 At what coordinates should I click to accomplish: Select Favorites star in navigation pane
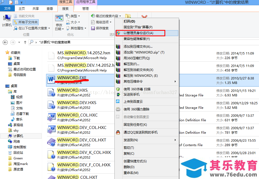7,52
